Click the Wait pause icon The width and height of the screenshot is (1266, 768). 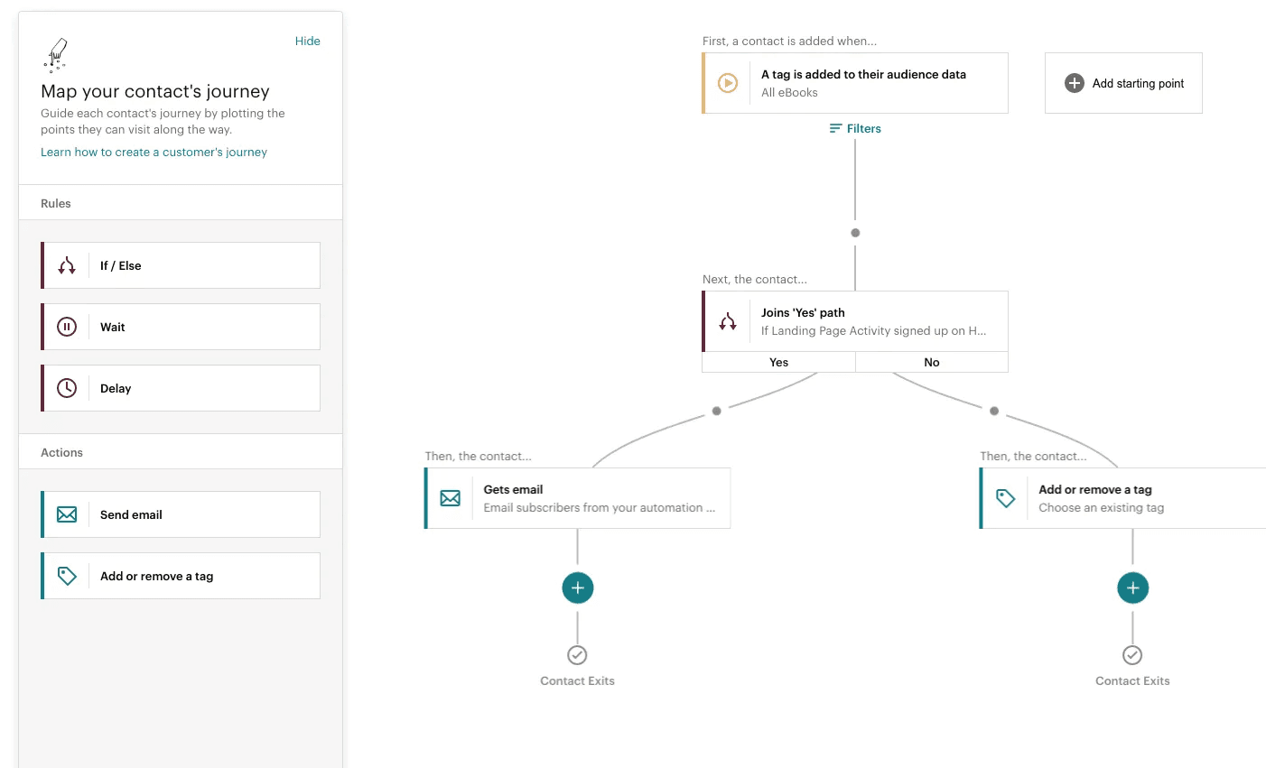(67, 327)
